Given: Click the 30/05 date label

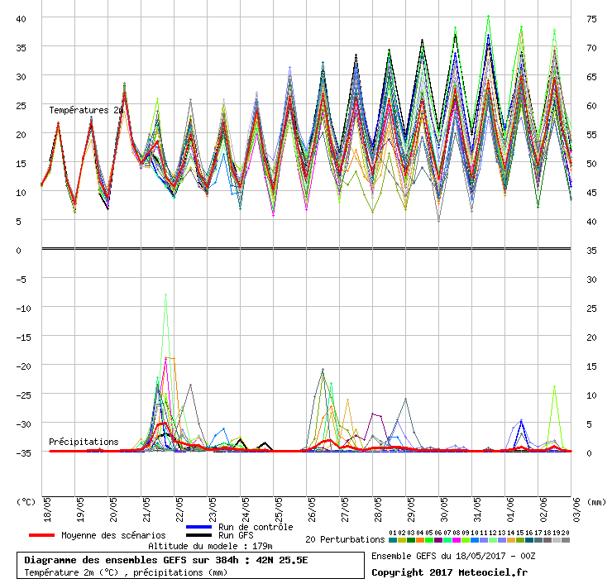Looking at the screenshot, I should point(444,510).
